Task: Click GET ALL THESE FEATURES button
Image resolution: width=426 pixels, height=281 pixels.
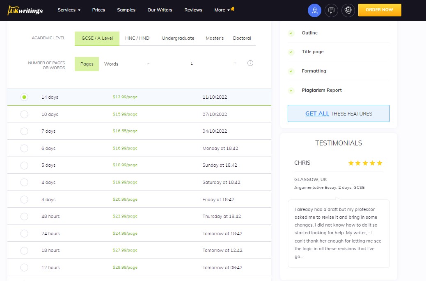Action: click(x=338, y=113)
